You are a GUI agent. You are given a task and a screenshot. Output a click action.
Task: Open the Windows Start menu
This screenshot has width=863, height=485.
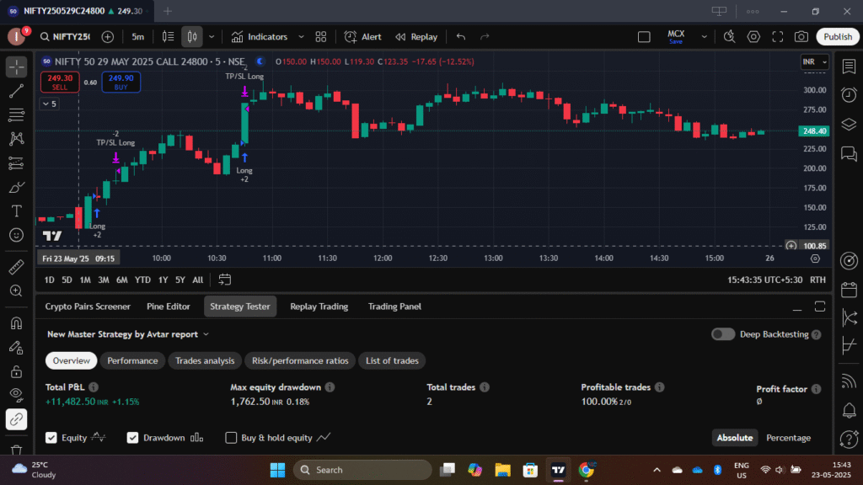click(x=278, y=470)
